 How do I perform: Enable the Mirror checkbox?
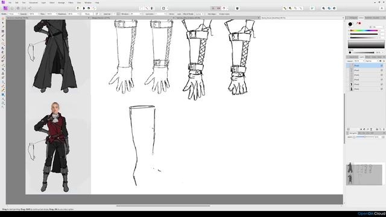[x=168, y=14]
